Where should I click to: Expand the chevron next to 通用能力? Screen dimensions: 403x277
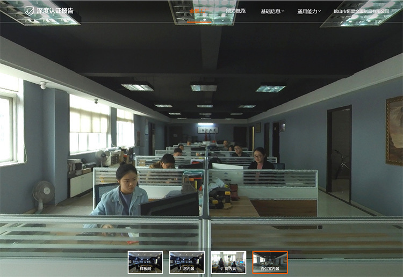point(320,11)
